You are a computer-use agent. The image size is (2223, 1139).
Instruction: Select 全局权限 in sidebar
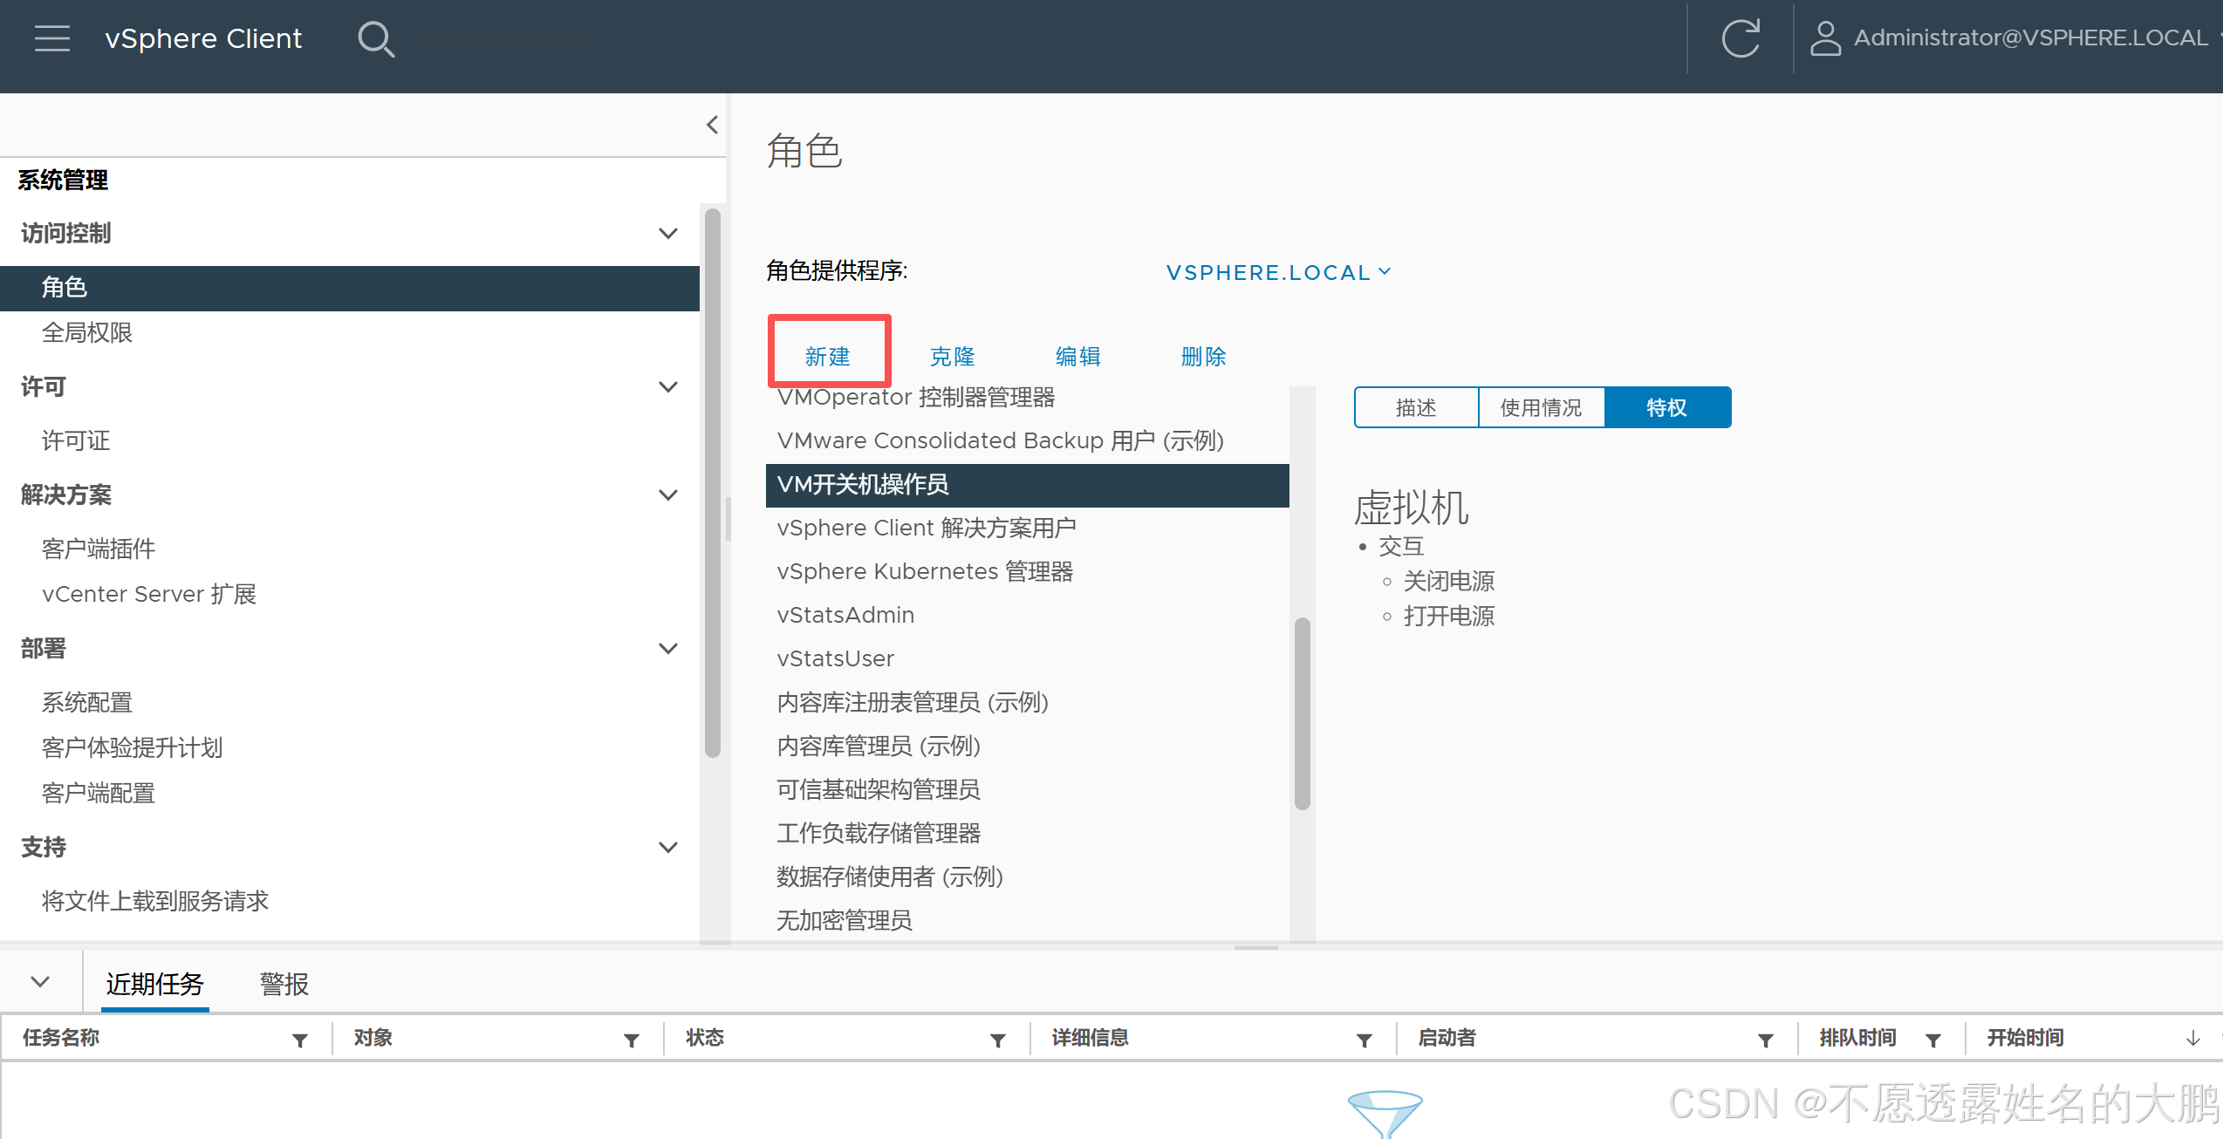coord(87,332)
